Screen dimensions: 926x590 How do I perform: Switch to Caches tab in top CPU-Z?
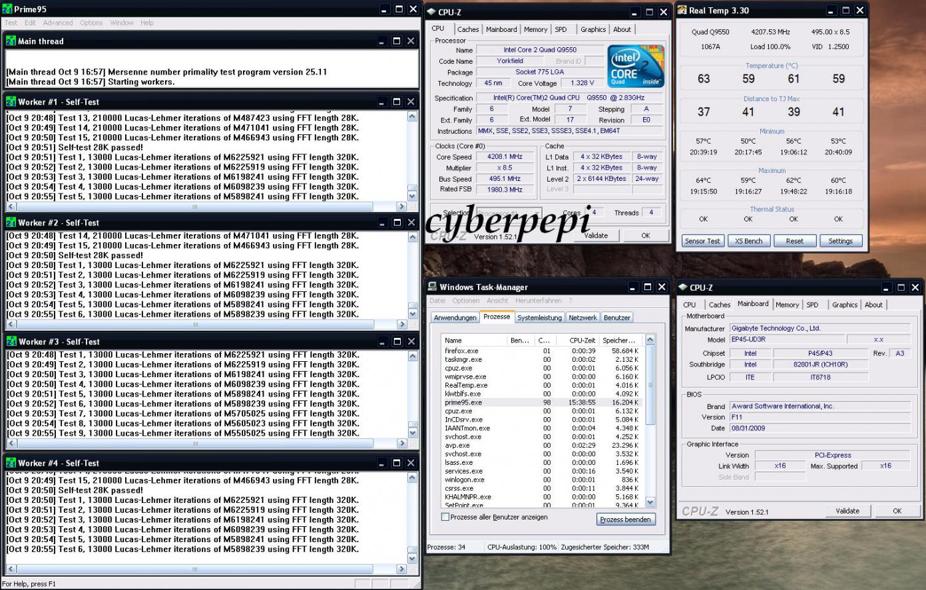tap(468, 29)
